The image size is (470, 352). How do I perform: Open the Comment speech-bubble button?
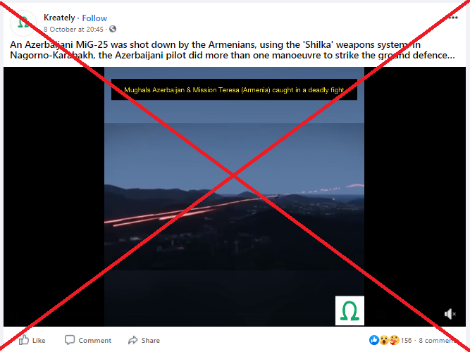(x=88, y=340)
